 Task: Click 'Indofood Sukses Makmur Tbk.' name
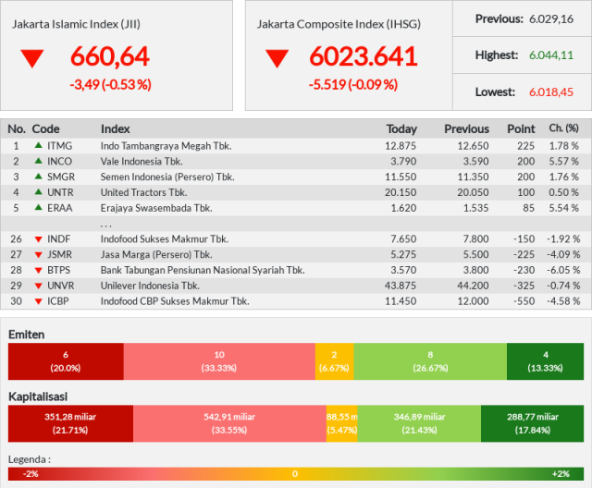(165, 239)
